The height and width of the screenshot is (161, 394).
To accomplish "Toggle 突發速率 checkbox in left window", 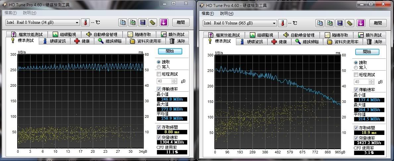I will tap(158, 138).
